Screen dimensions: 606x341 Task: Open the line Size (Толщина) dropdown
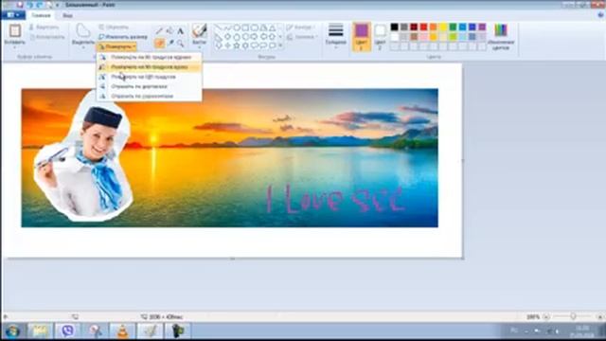pyautogui.click(x=335, y=37)
